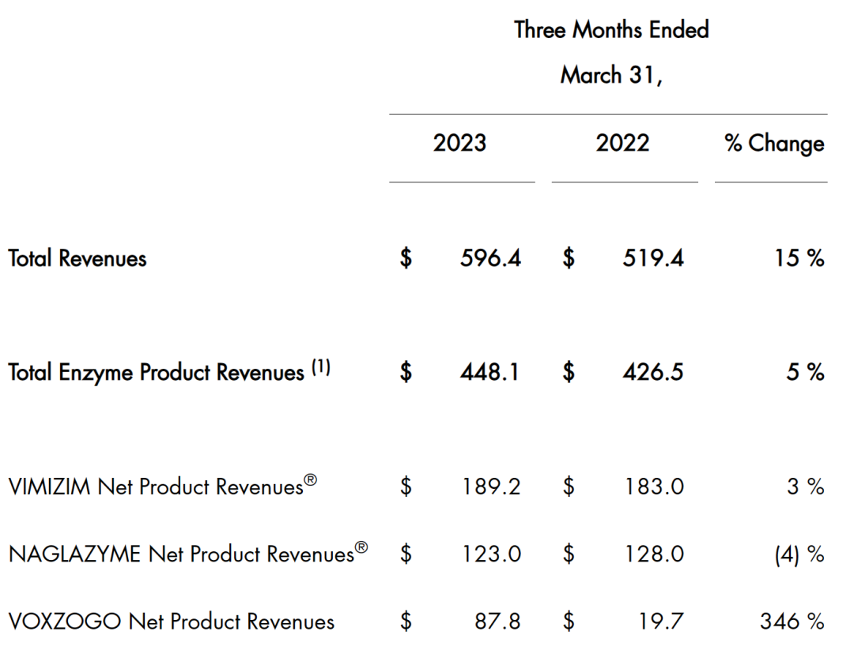
Task: Click the (4) % change value
Action: pyautogui.click(x=799, y=554)
